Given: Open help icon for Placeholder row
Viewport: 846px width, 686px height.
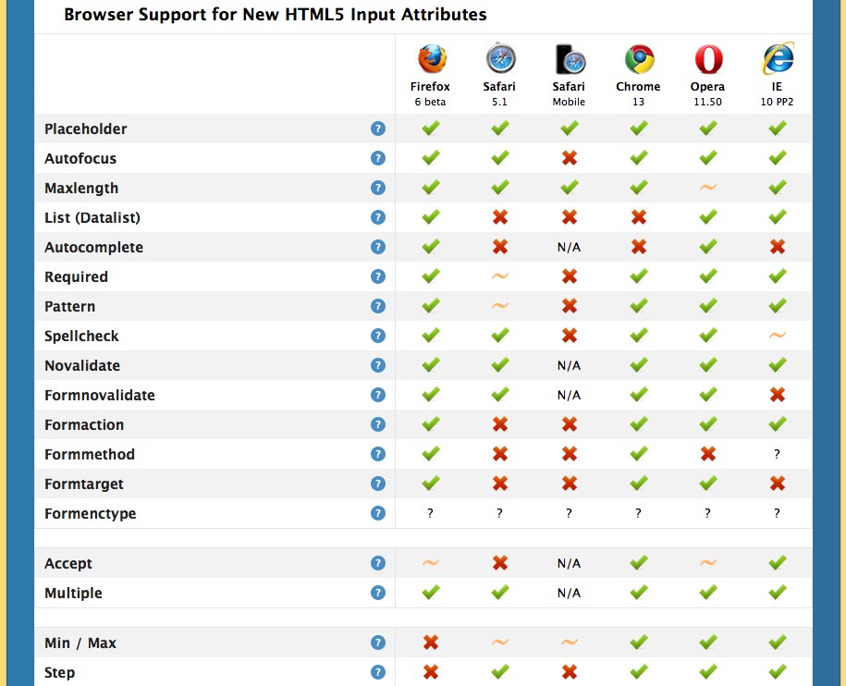Looking at the screenshot, I should [378, 129].
